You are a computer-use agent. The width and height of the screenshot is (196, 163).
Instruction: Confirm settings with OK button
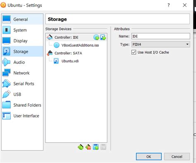point(149,156)
